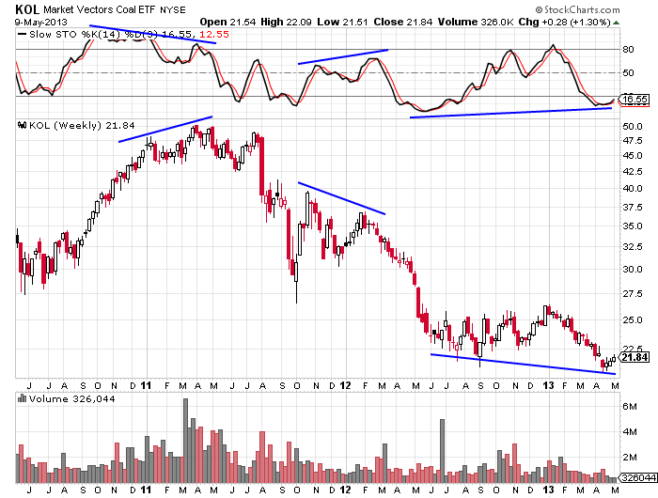
Task: Click the 37.5 price axis label
Action: point(633,208)
